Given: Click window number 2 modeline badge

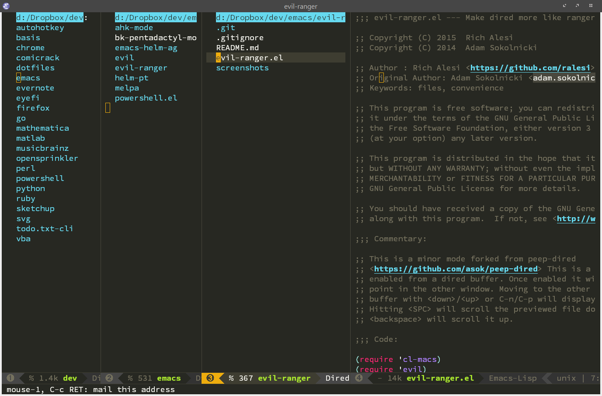Looking at the screenshot, I should (109, 378).
